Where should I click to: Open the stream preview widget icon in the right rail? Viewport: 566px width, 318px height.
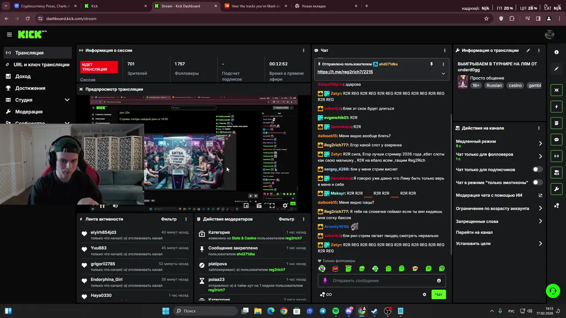[x=556, y=90]
